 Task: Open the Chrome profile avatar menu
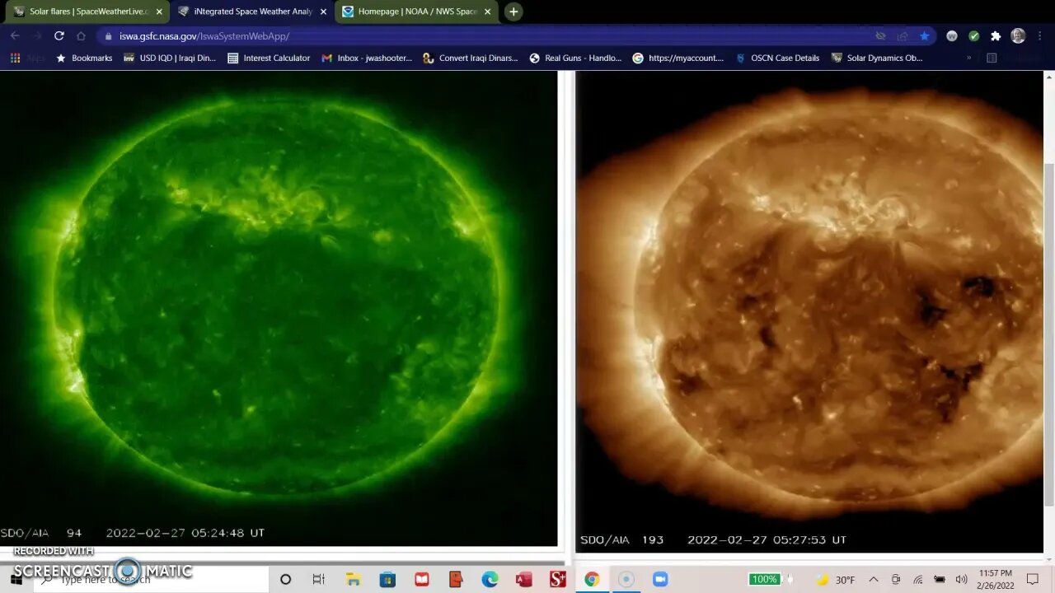[1018, 36]
